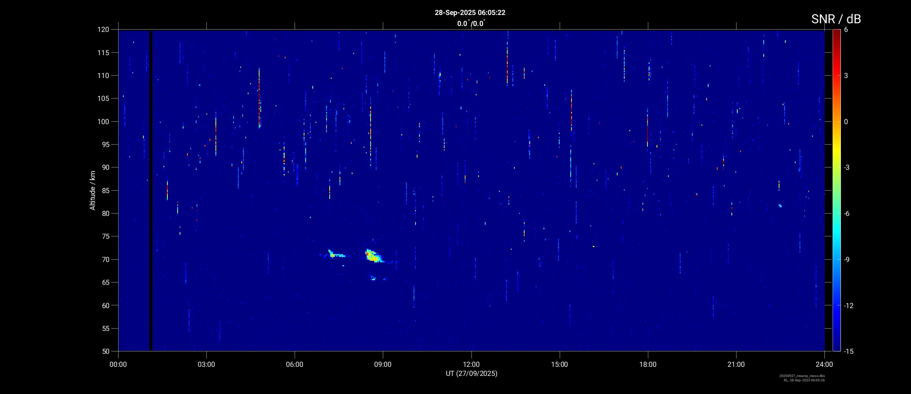Screen dimensions: 911x394
Task: Click the 120 altitude tick label
Action: [103, 30]
